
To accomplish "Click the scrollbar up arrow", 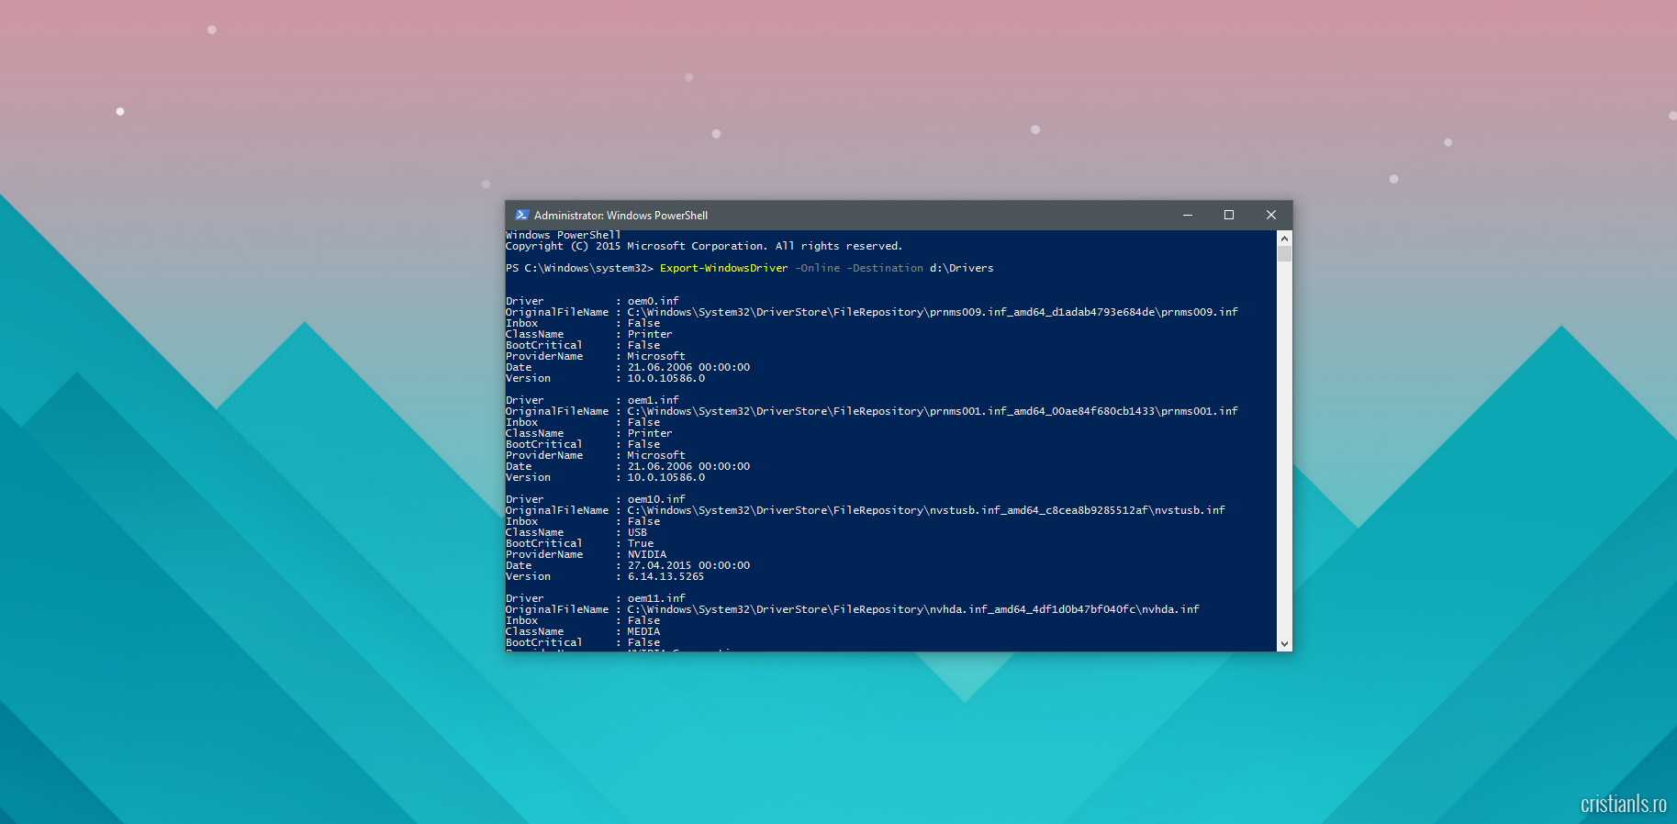I will tap(1284, 239).
